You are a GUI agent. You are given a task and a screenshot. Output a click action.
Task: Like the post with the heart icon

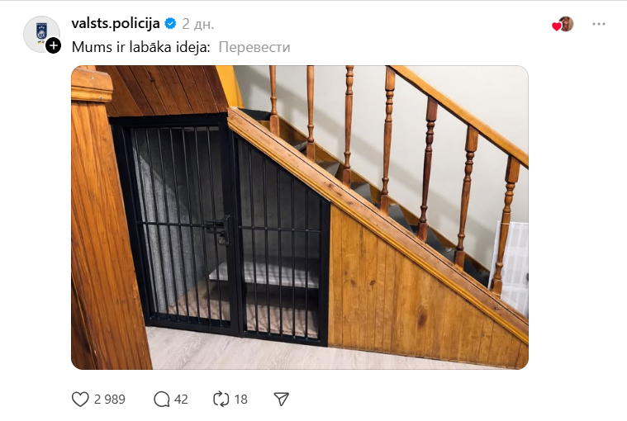tap(80, 399)
